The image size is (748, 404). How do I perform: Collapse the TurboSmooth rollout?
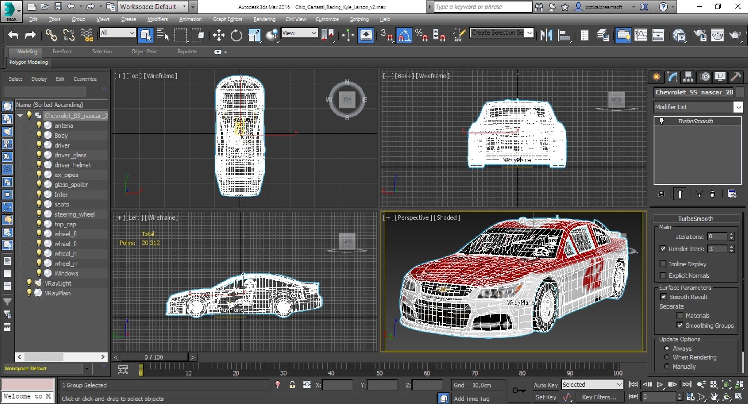point(656,219)
